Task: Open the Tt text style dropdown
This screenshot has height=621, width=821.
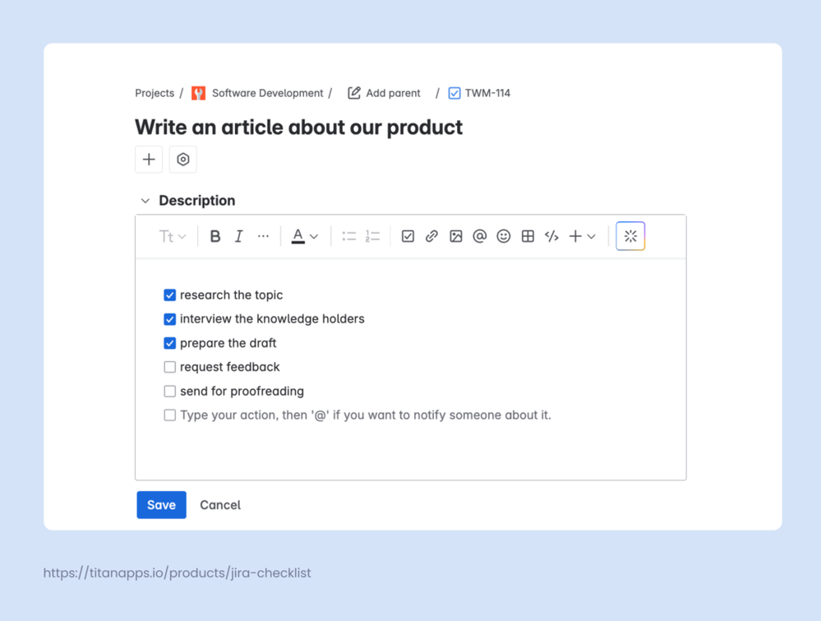Action: click(x=171, y=236)
